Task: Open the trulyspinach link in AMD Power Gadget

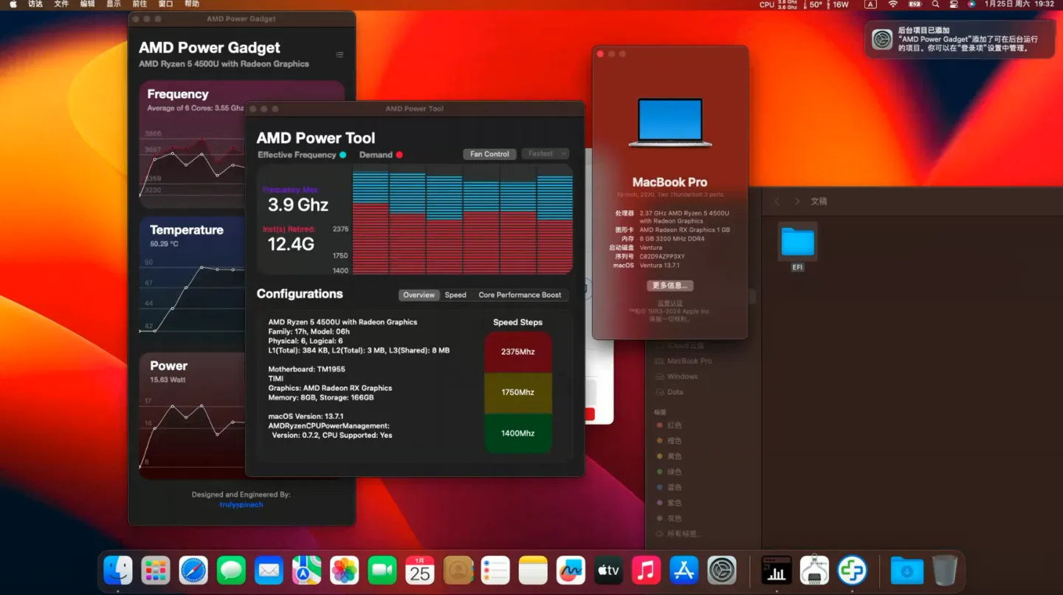Action: pos(241,505)
